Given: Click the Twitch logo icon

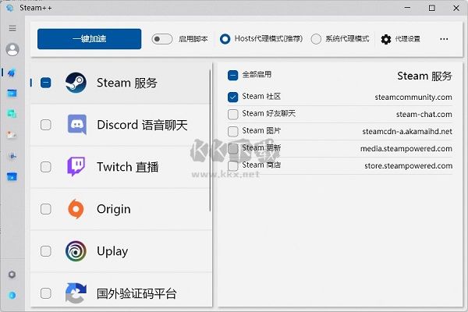Looking at the screenshot, I should click(76, 166).
